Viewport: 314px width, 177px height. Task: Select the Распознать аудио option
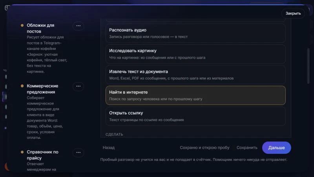(195, 33)
